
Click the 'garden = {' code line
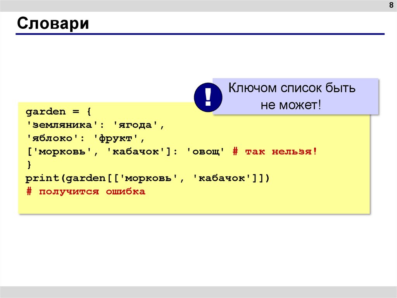[58, 112]
